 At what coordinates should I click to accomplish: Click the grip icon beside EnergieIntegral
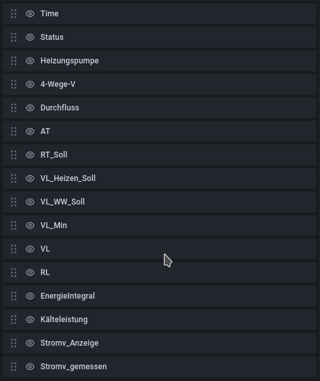pos(14,296)
